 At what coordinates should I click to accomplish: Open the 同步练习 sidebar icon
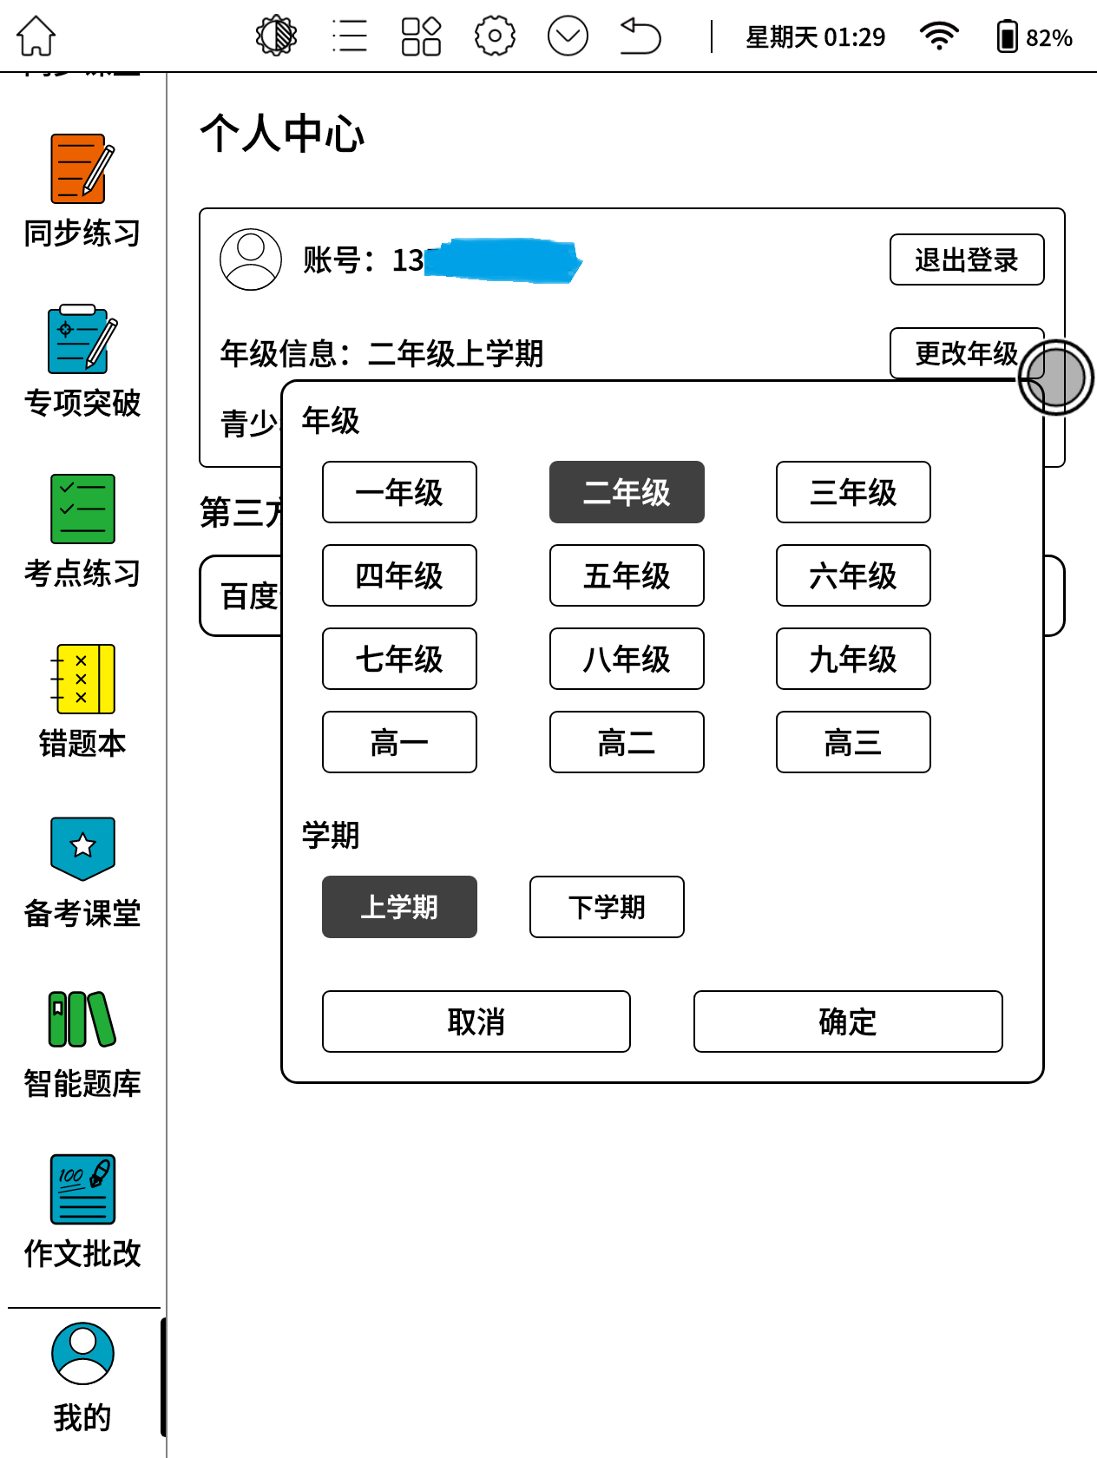click(x=82, y=169)
